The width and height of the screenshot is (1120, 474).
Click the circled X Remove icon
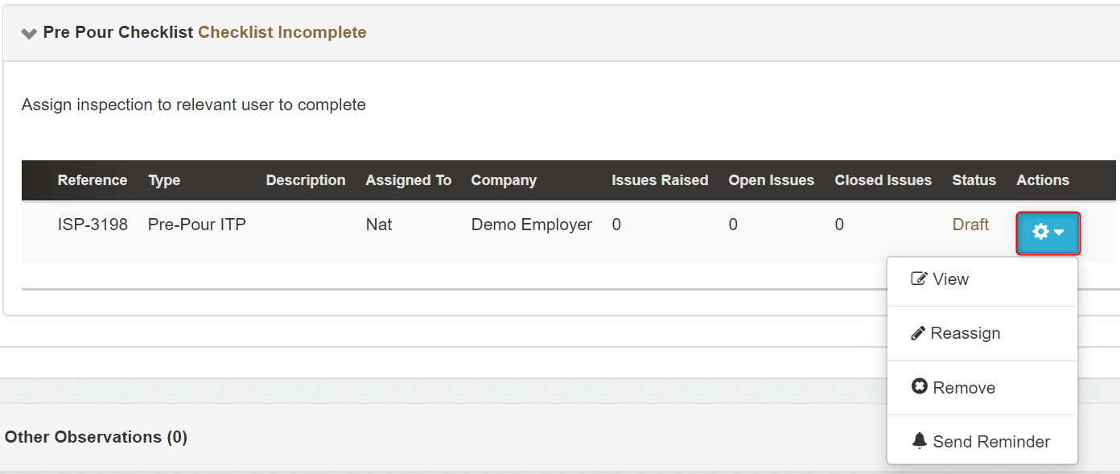920,387
